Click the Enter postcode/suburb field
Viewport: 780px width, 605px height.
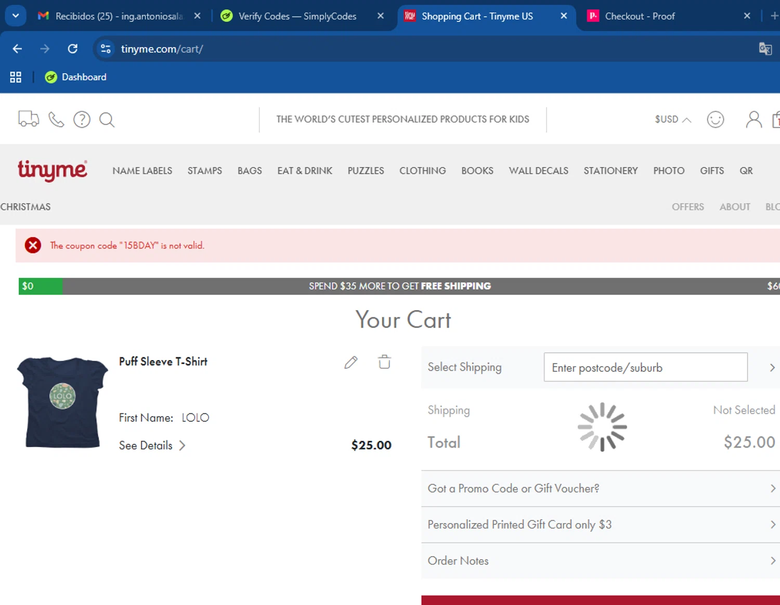pos(645,367)
